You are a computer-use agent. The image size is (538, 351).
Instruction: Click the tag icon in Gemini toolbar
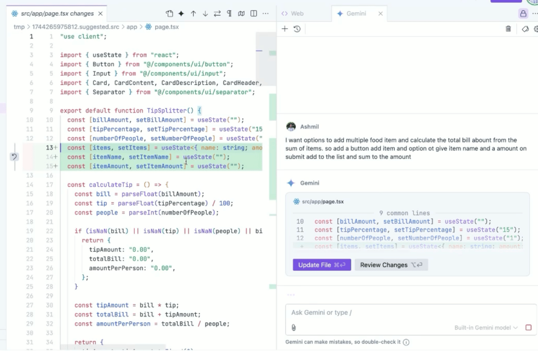tap(525, 29)
